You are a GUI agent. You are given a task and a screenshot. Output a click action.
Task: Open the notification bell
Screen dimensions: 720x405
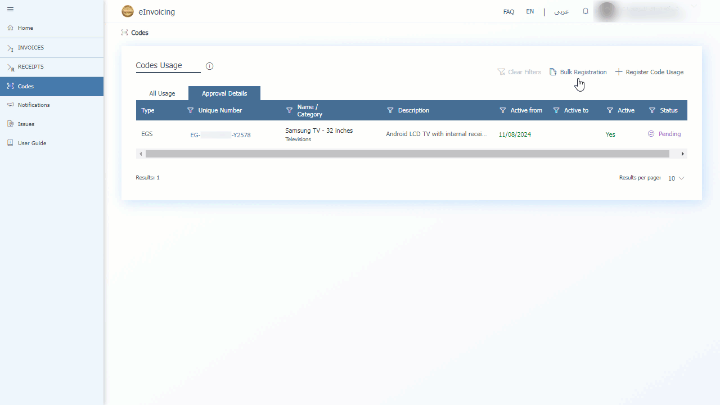[x=586, y=11]
